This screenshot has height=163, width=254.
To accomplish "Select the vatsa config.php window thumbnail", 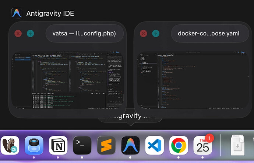I will point(67,80).
